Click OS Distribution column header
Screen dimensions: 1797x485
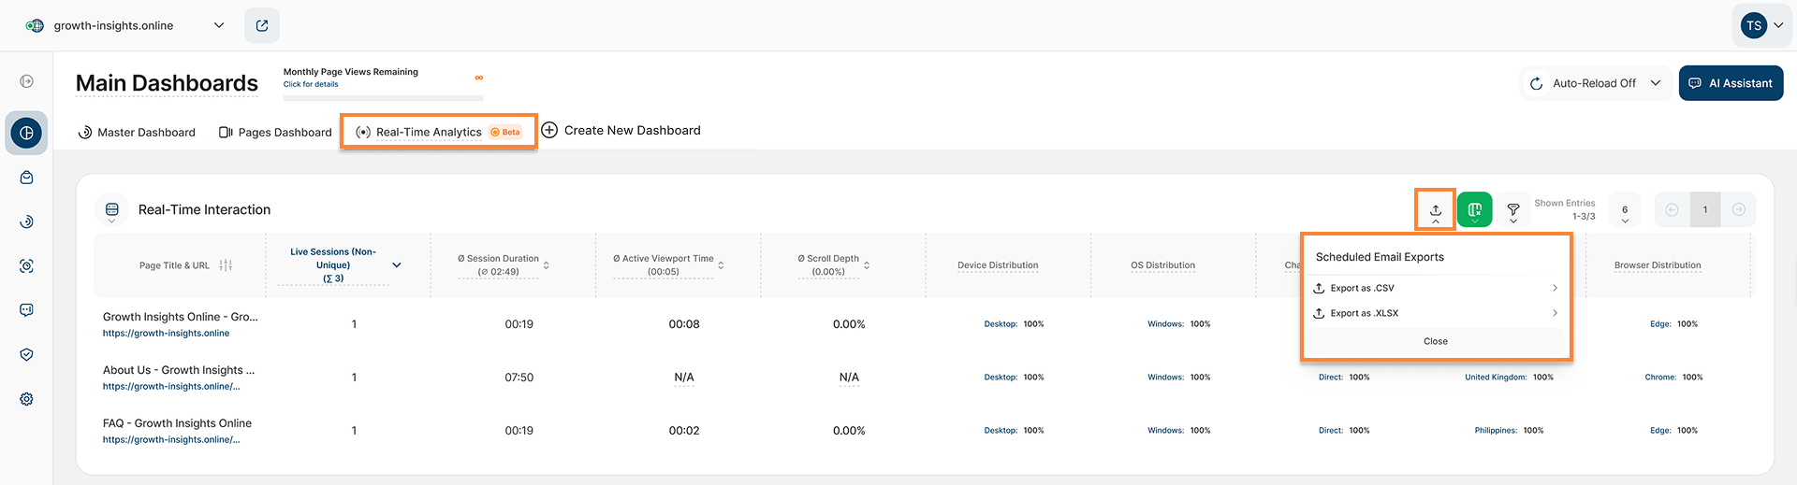pyautogui.click(x=1162, y=265)
